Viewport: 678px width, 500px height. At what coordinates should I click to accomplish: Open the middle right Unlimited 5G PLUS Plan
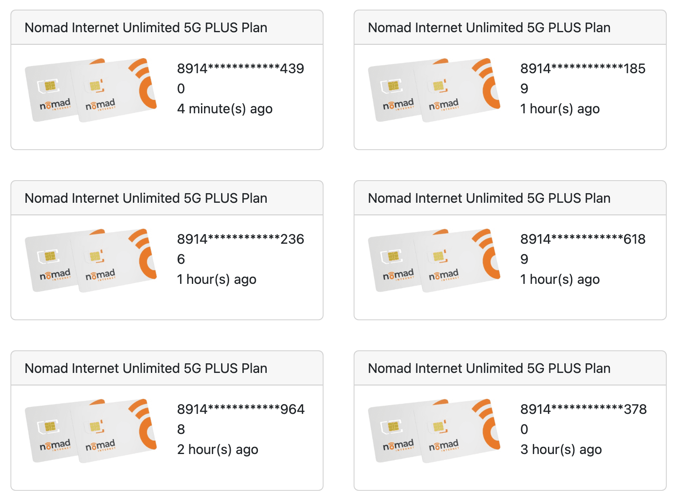click(x=510, y=198)
